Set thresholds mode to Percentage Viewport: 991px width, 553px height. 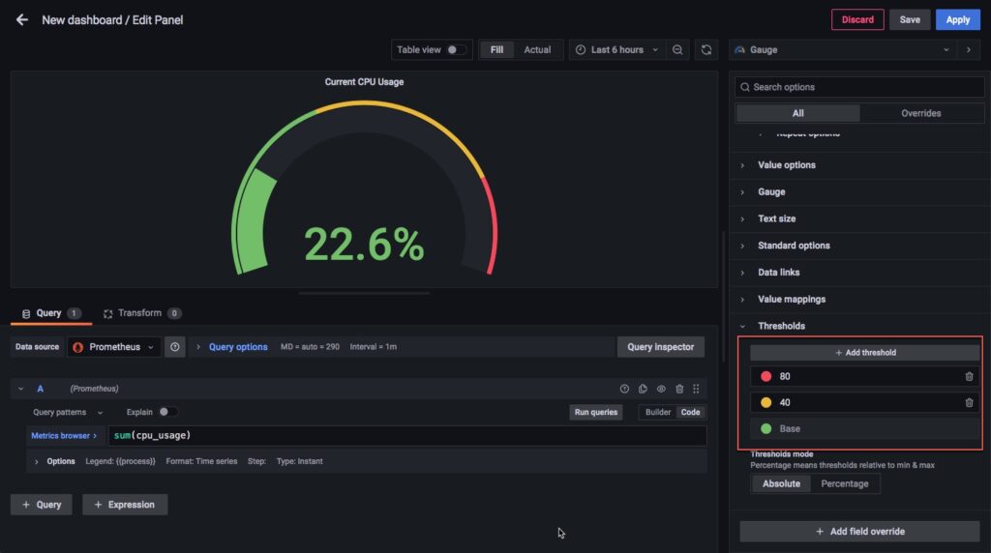point(844,483)
